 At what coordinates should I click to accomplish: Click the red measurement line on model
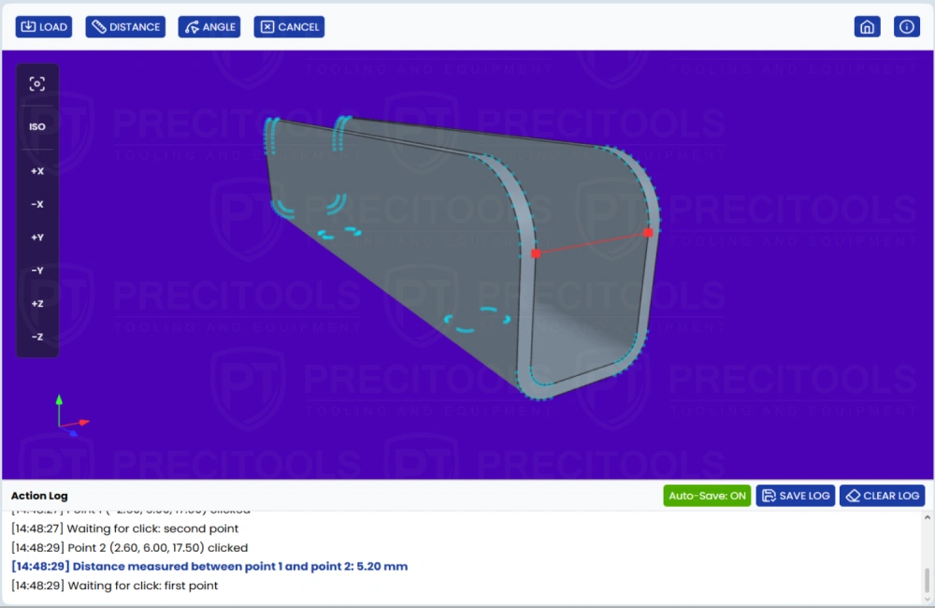pyautogui.click(x=592, y=243)
